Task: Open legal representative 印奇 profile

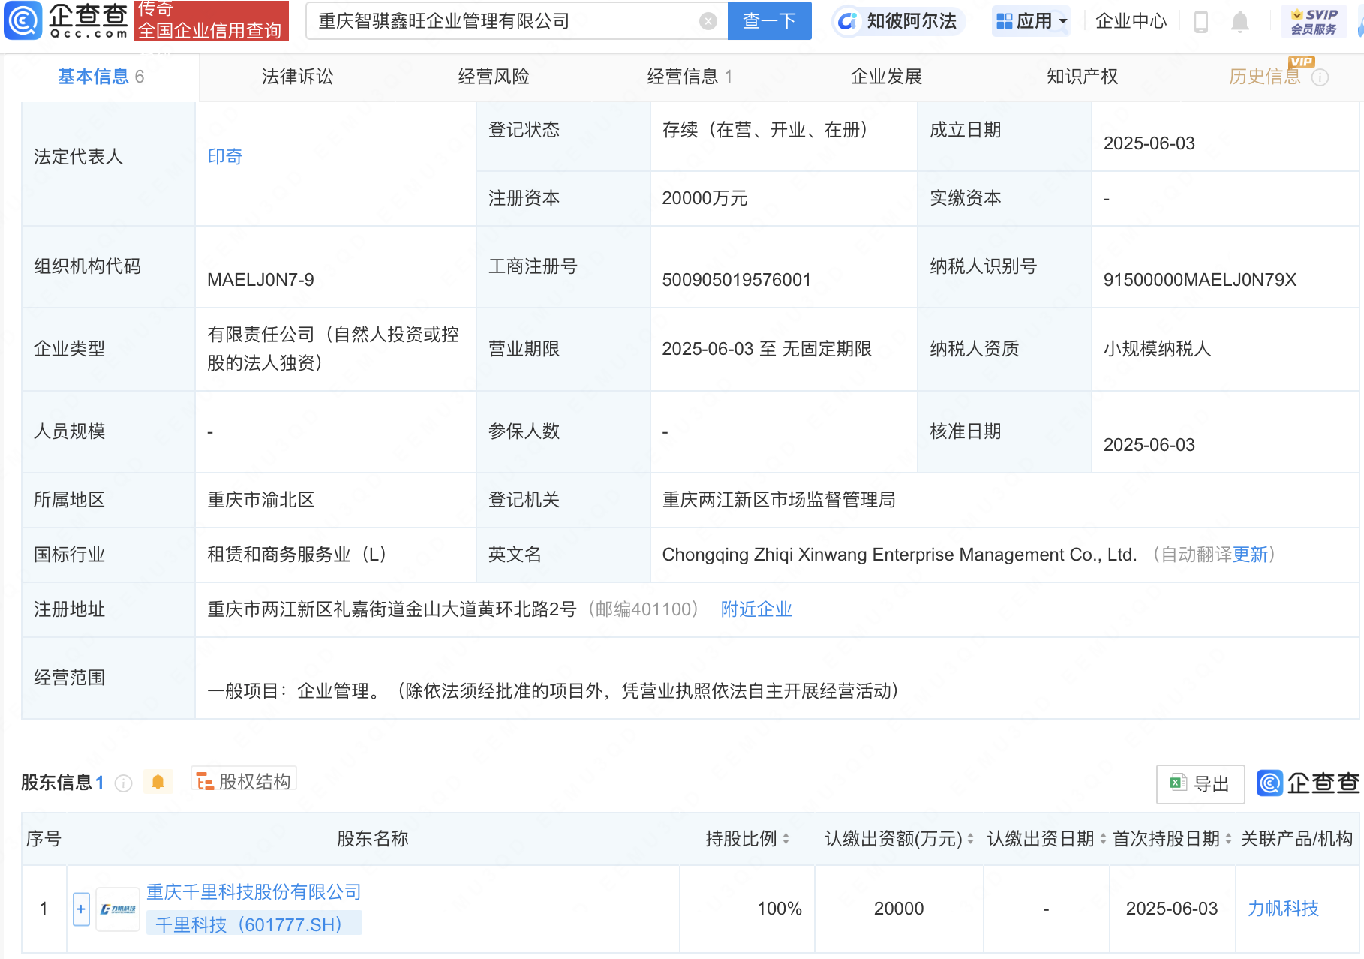Action: (x=225, y=157)
